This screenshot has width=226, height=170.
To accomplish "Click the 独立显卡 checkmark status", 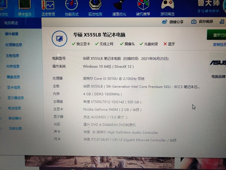I will pyautogui.click(x=81, y=44).
